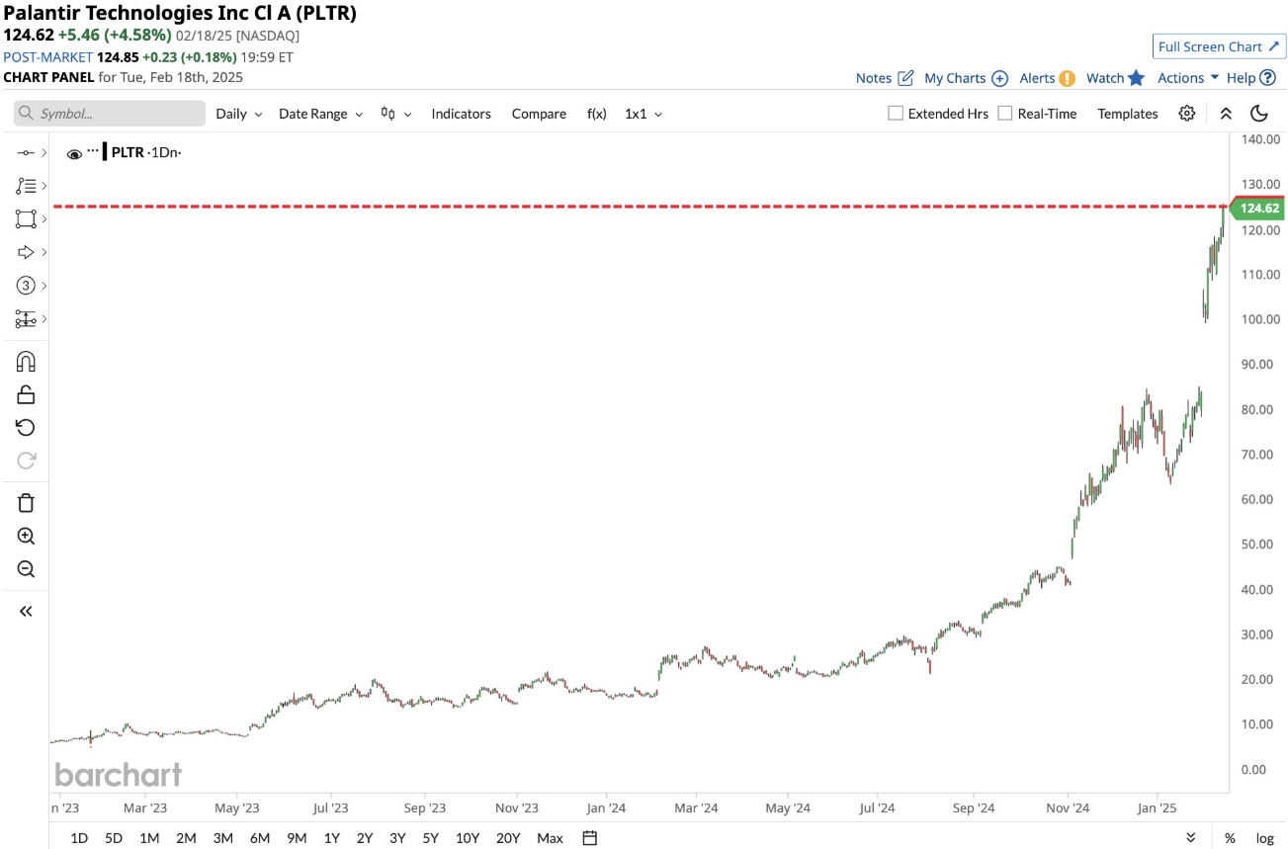1288x849 pixels.
Task: Tick the Real-Time checkbox
Action: (x=1005, y=114)
